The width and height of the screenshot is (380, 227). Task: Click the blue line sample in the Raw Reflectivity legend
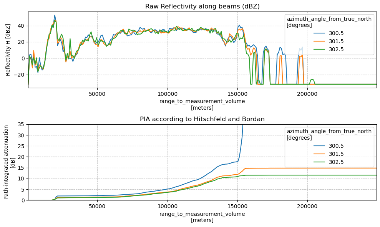pyautogui.click(x=319, y=33)
